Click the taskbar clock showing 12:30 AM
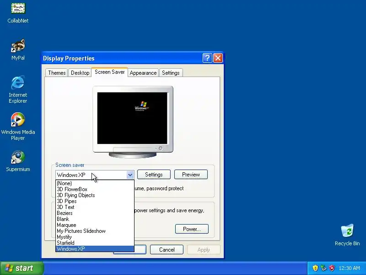Image resolution: width=366 pixels, height=275 pixels. [349, 268]
